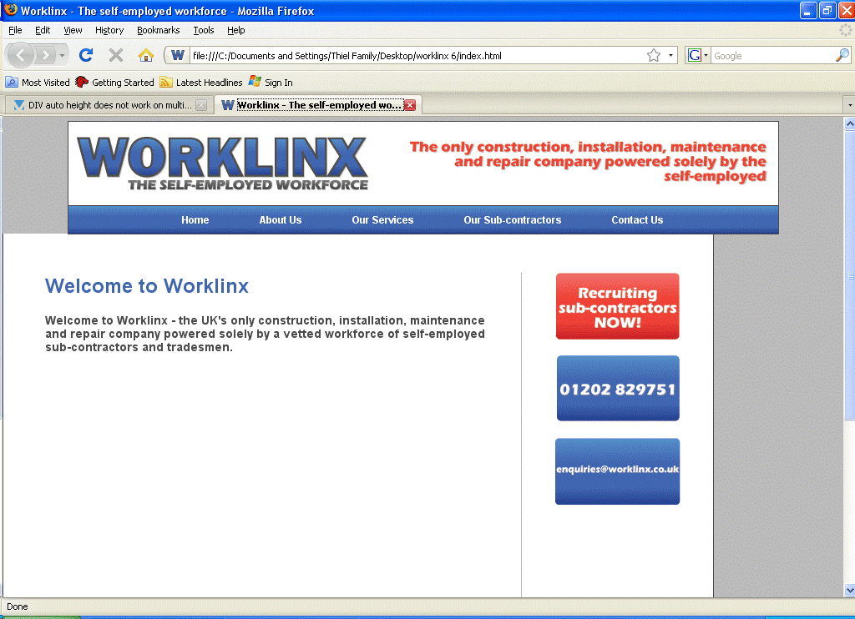Open the Our Sub-contractors nav link
This screenshot has width=855, height=619.
coord(513,220)
